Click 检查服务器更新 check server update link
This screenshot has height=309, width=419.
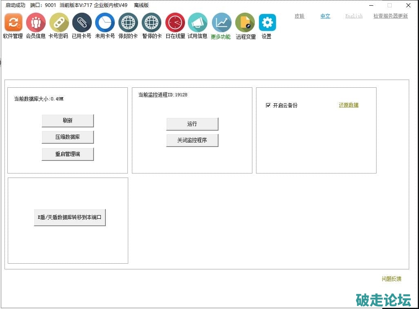tap(390, 16)
